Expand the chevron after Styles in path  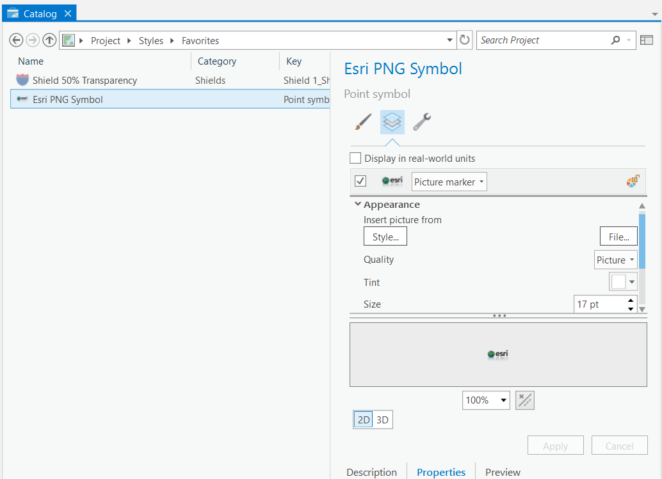(x=172, y=40)
